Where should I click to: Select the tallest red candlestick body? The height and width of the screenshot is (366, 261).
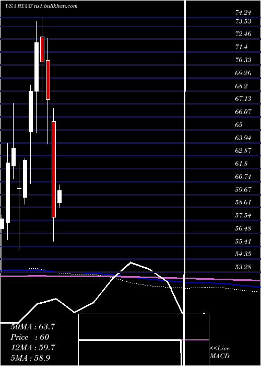(x=54, y=169)
